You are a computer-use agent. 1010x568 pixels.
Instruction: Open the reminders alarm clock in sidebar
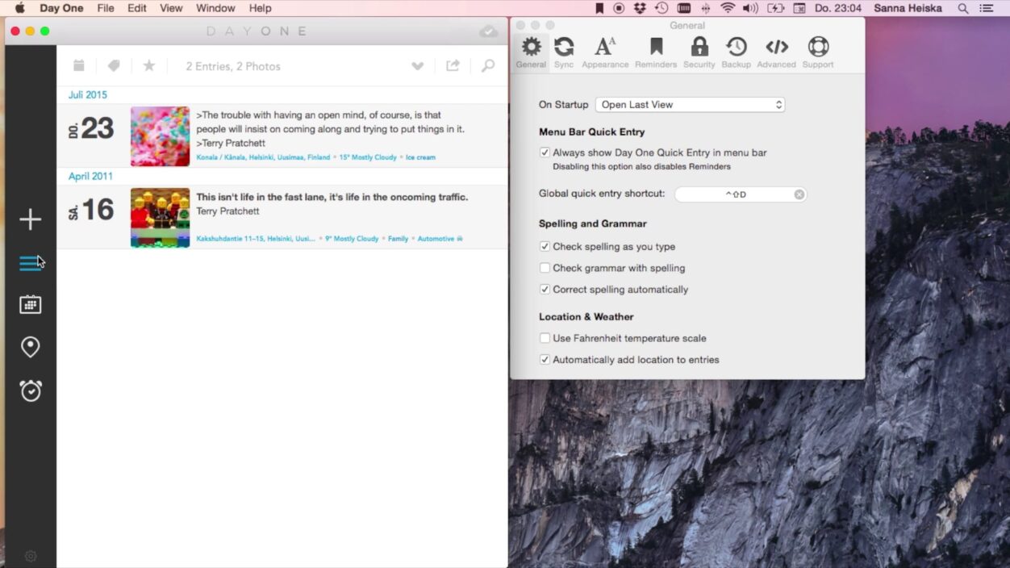(31, 390)
